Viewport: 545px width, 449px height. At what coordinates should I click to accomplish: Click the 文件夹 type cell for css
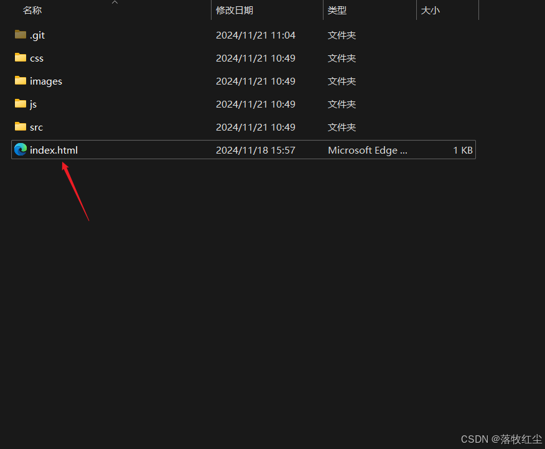pyautogui.click(x=342, y=58)
